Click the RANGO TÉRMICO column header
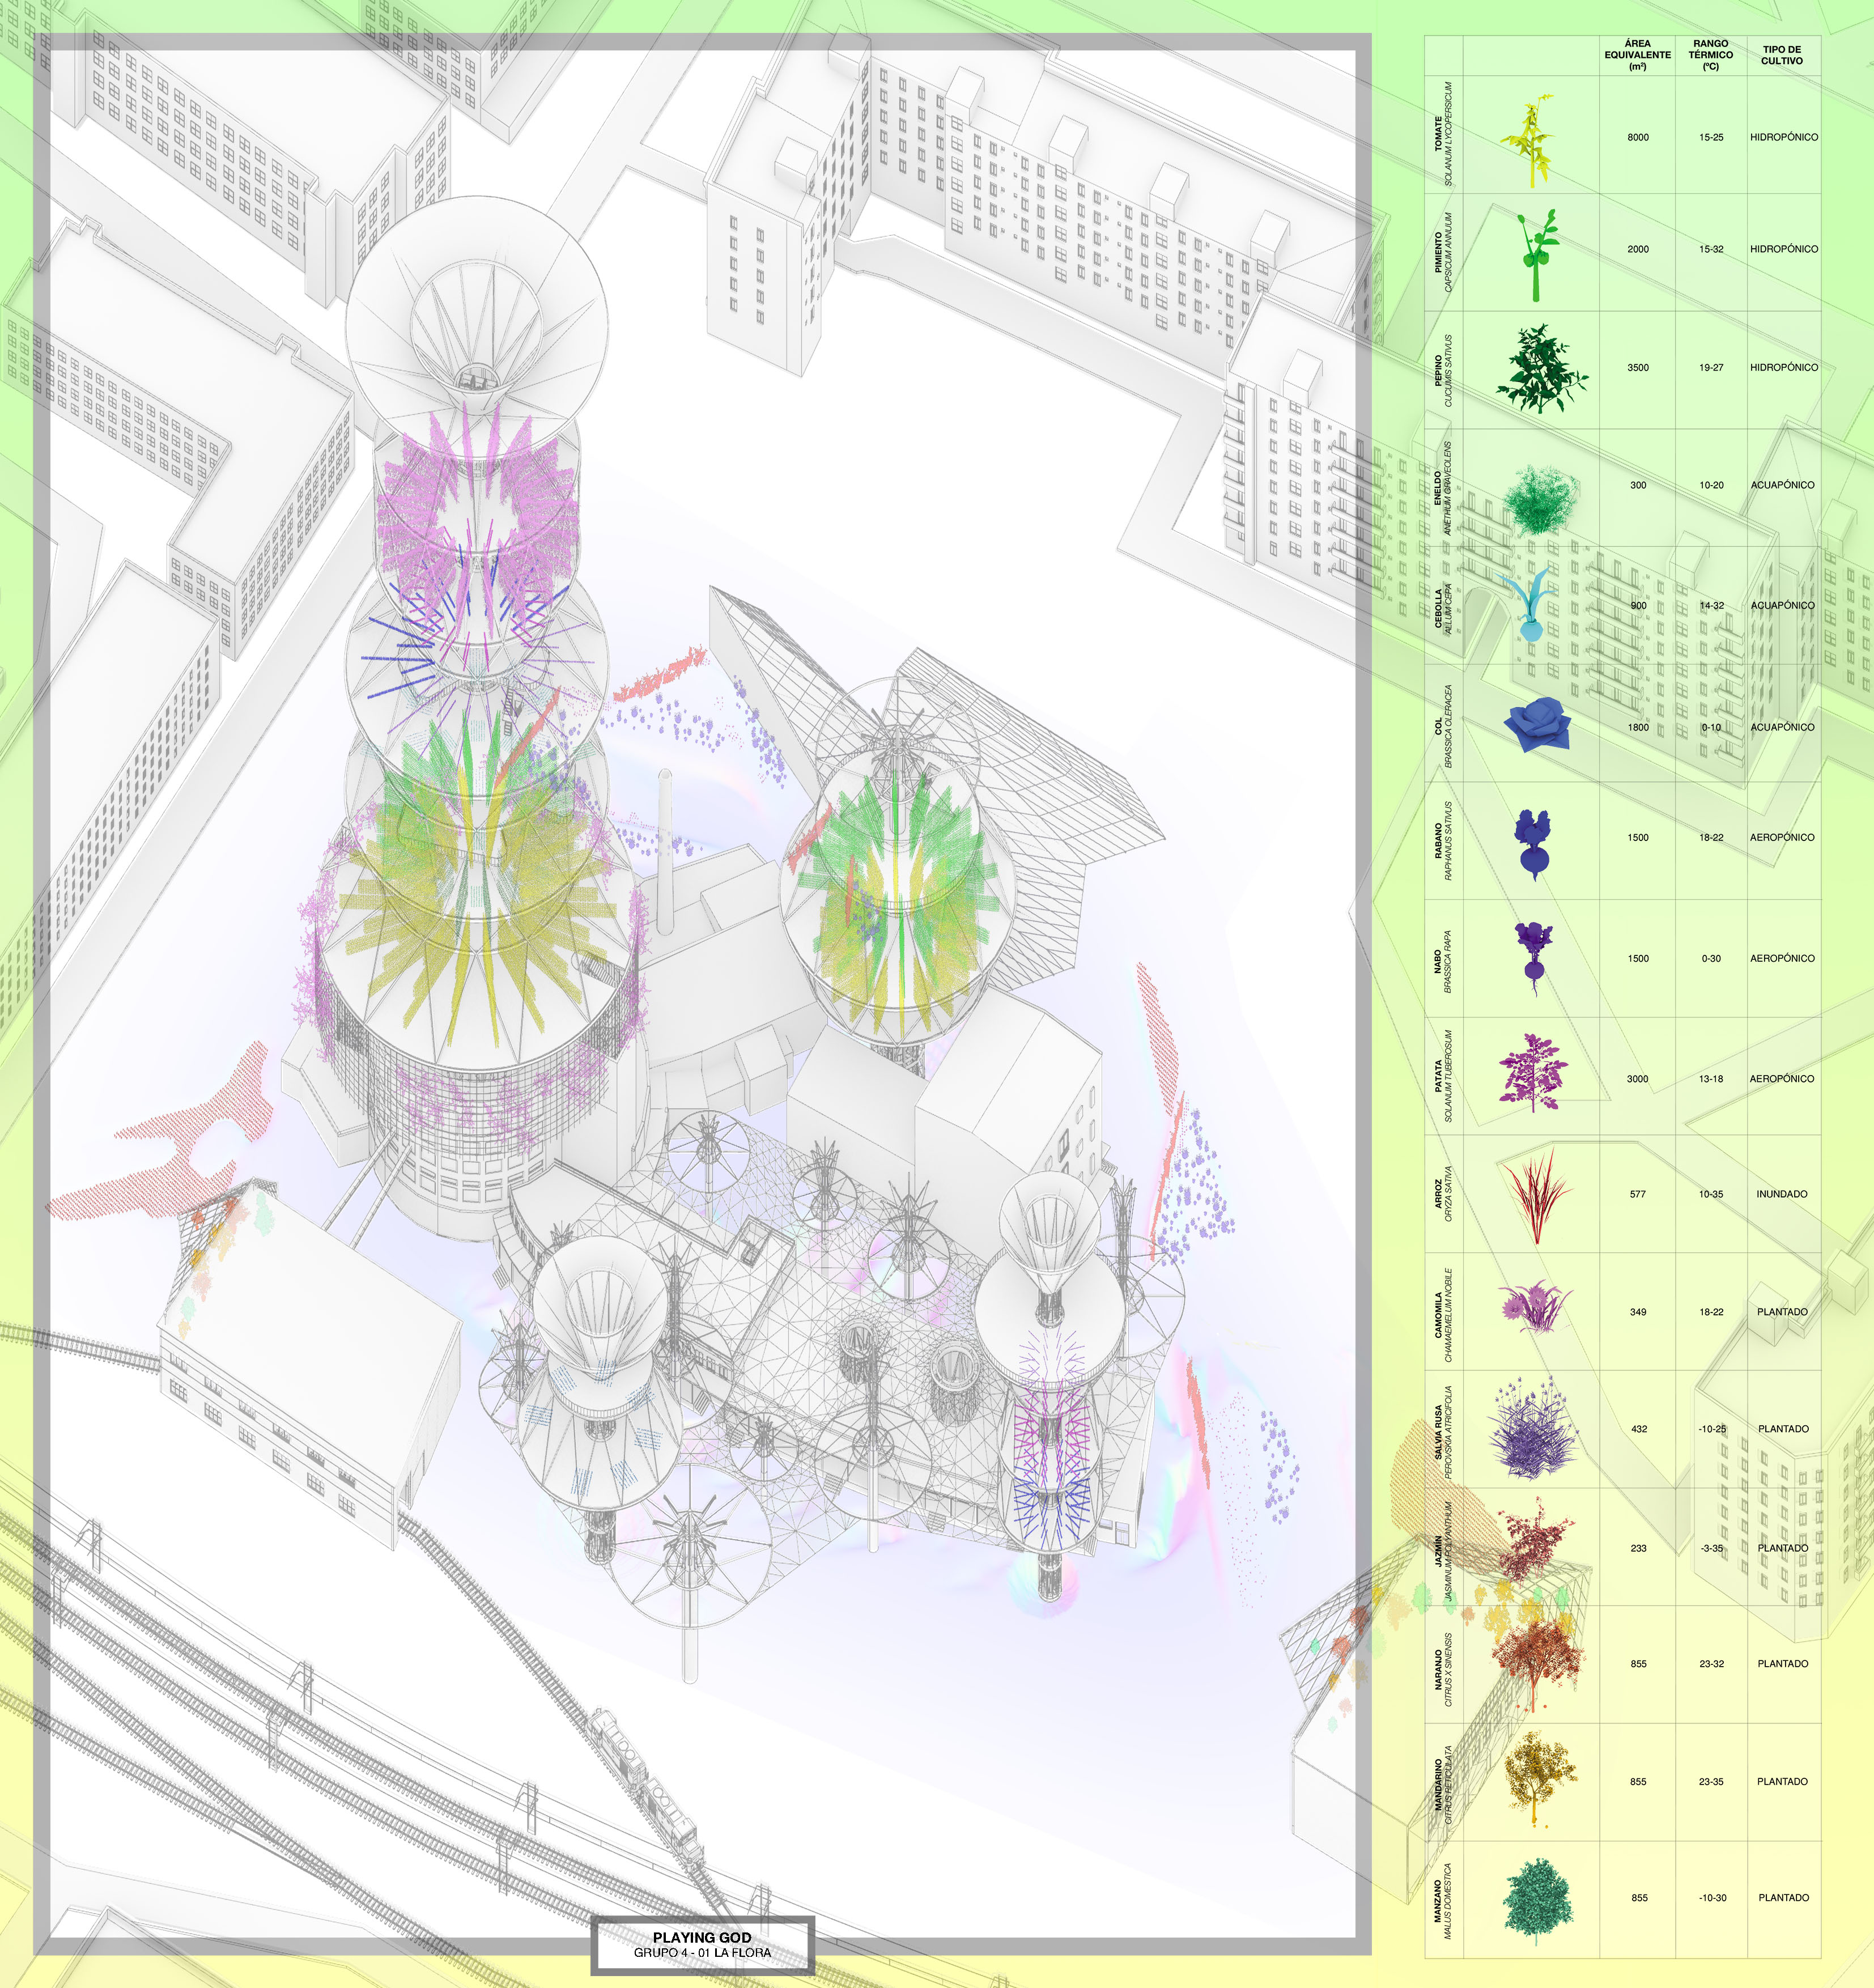This screenshot has height=1988, width=1874. click(1710, 55)
